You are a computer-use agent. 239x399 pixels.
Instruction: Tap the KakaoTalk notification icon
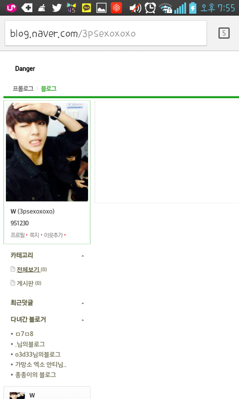coord(87,8)
